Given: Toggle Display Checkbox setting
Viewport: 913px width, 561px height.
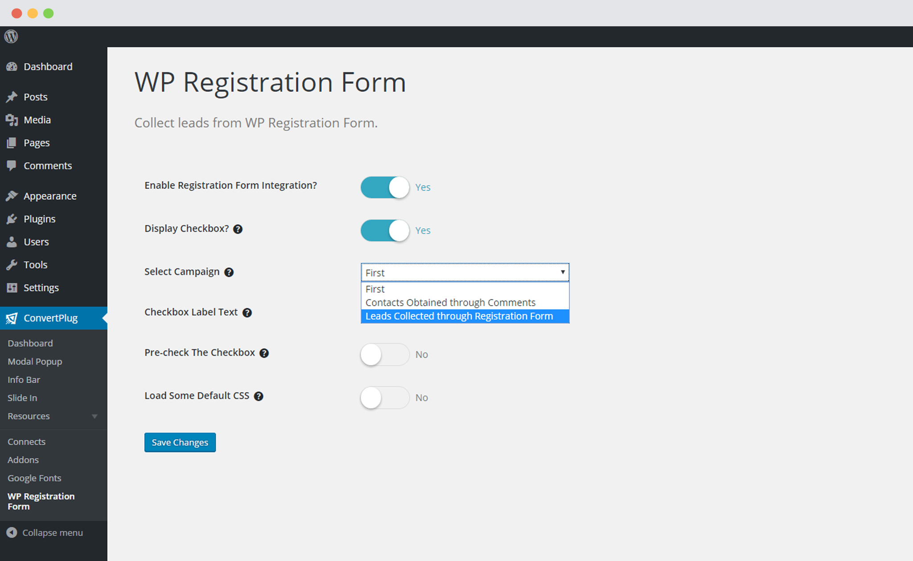Looking at the screenshot, I should point(385,229).
